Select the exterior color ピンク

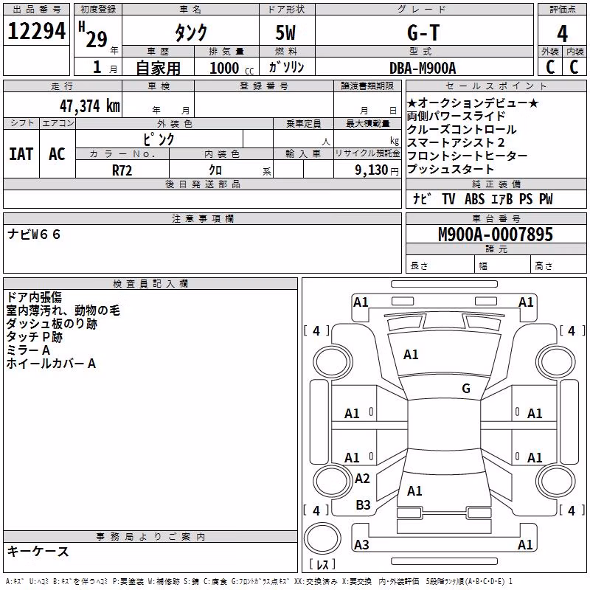click(x=159, y=139)
